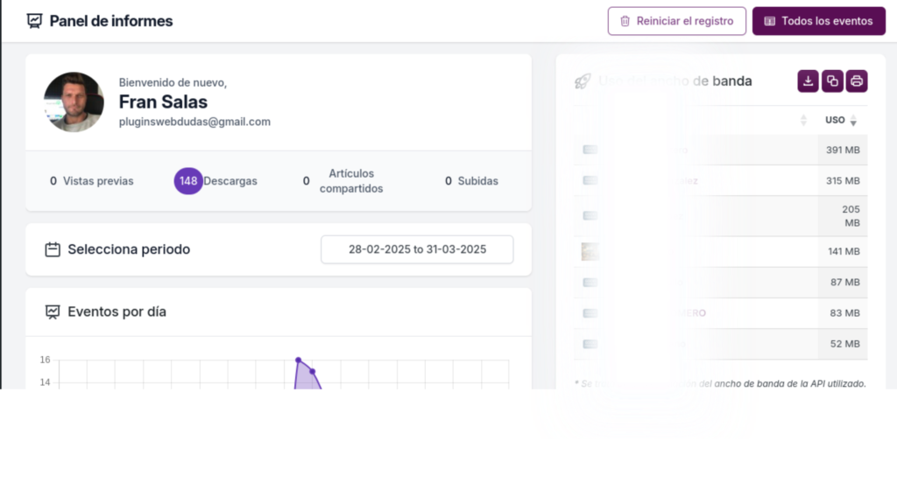
Task: Click the Fran Salas name heading
Action: tap(163, 101)
